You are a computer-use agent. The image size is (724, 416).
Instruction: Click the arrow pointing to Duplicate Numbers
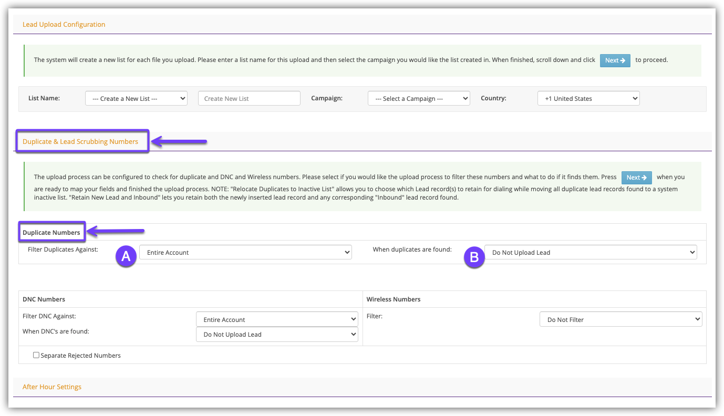pos(116,231)
